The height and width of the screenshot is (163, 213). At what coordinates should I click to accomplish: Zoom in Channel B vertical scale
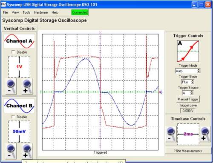[27, 151]
